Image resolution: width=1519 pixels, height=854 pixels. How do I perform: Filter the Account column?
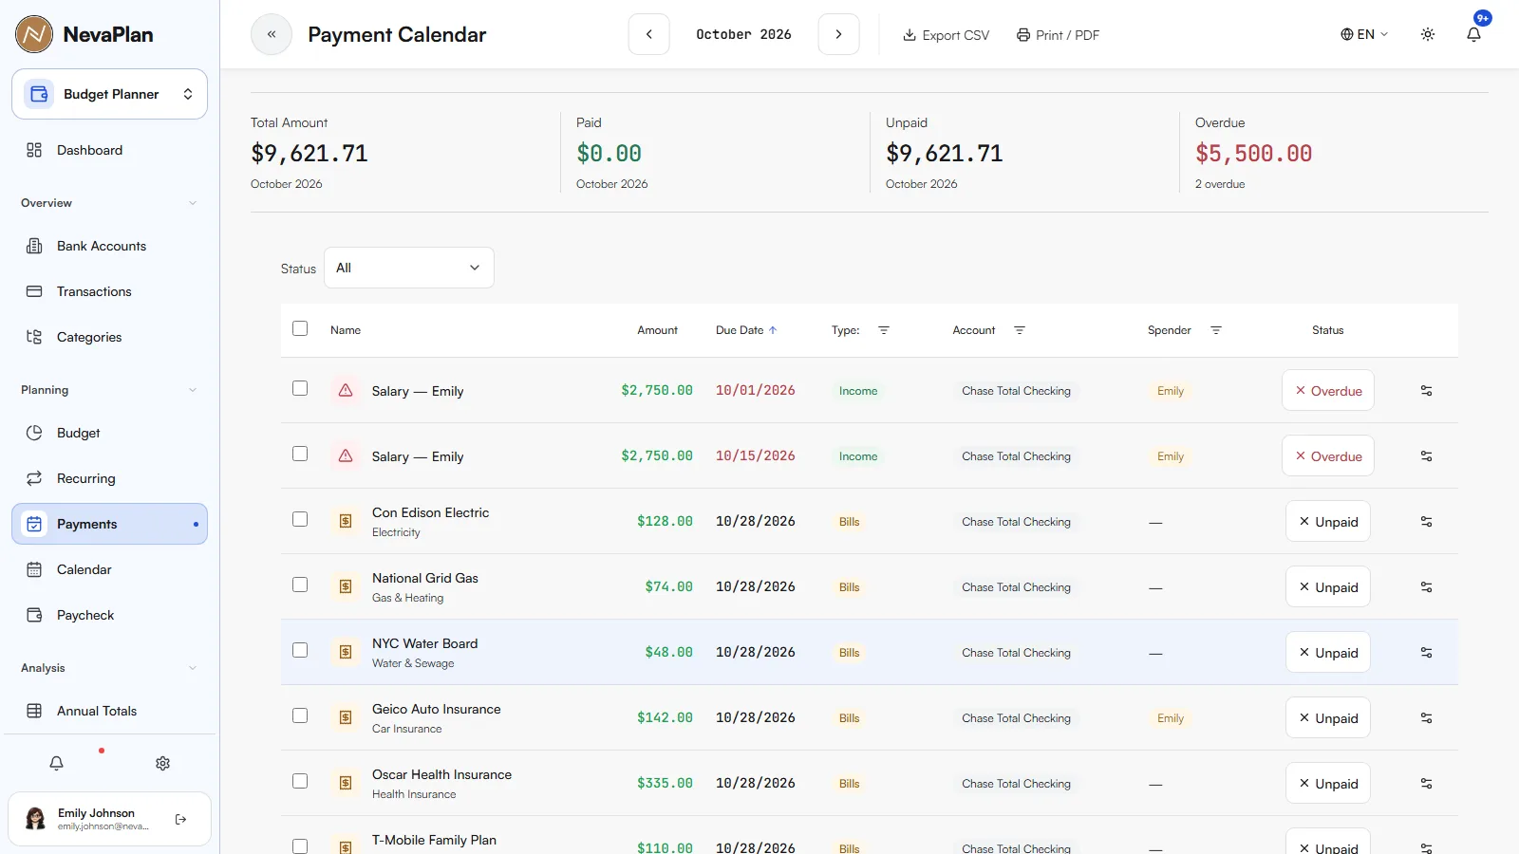(1020, 330)
